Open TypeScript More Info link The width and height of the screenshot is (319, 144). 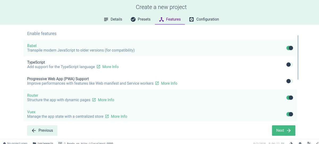click(x=110, y=67)
